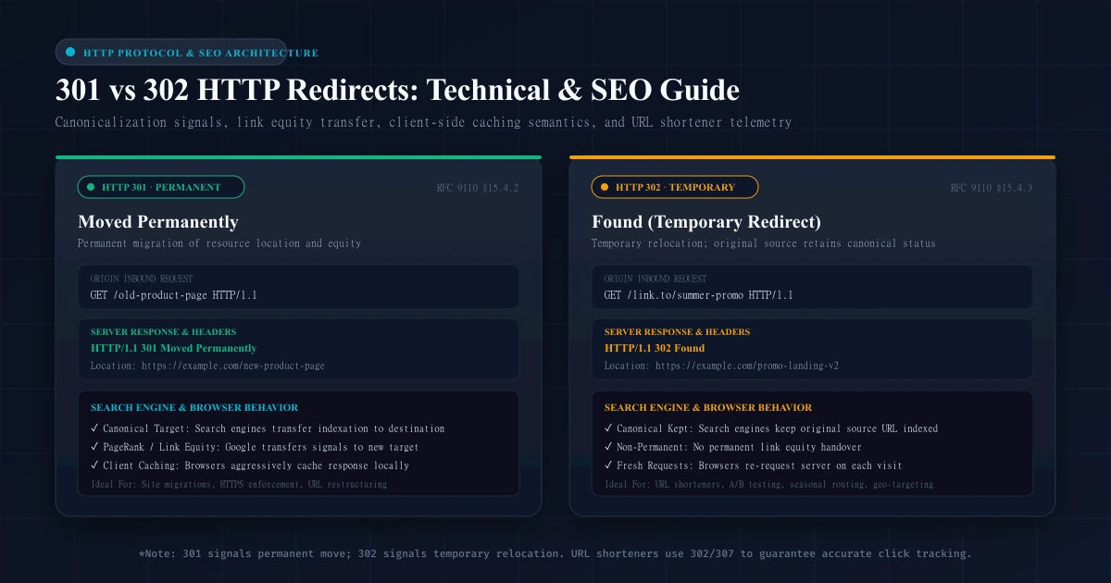Click 'GET /link.to/summer-promo HTTP/1.1' request line
The height and width of the screenshot is (583, 1111).
pos(699,295)
